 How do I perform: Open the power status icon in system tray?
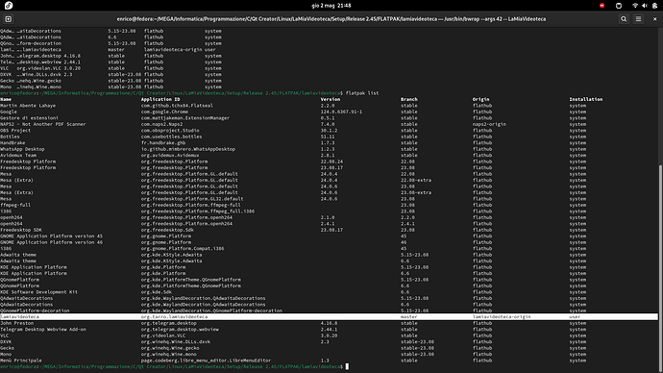coord(654,6)
